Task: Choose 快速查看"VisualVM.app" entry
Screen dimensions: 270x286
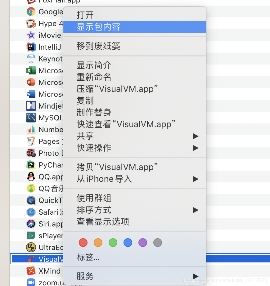Action: point(135,124)
